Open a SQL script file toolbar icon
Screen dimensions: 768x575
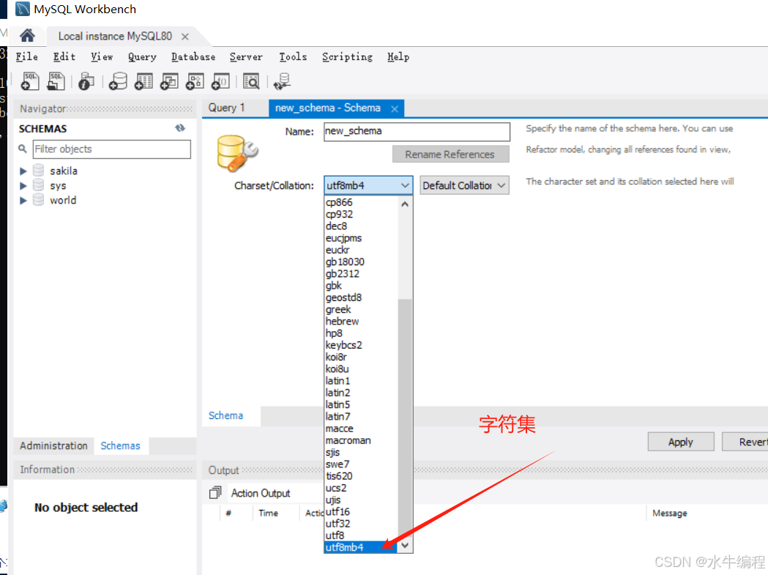point(56,81)
